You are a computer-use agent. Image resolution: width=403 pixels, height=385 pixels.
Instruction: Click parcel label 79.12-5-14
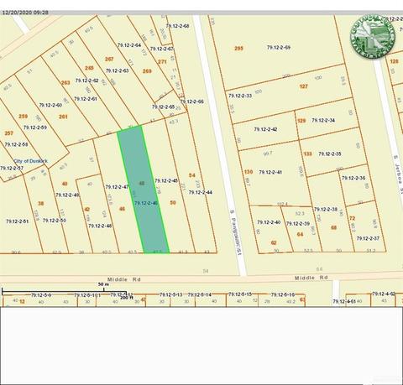tap(200, 294)
